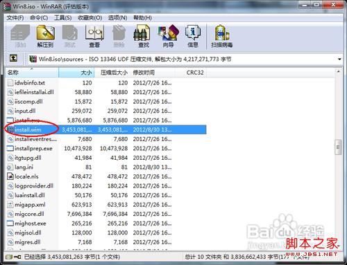This screenshot has width=347, height=265.
Task: Click the file icon of iiscomp.dll
Action: [x=10, y=102]
